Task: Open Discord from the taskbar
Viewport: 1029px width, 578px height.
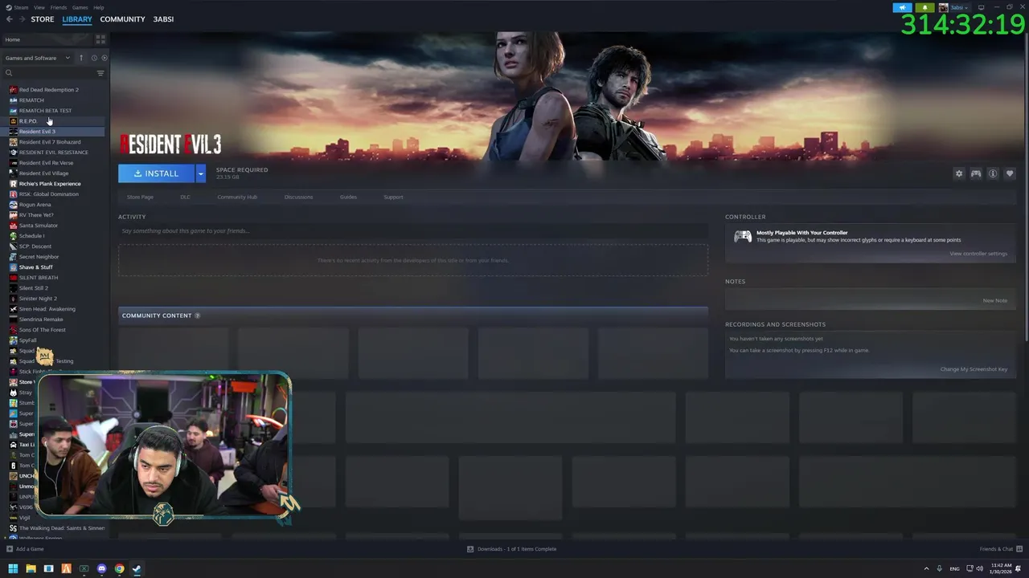Action: [x=101, y=569]
